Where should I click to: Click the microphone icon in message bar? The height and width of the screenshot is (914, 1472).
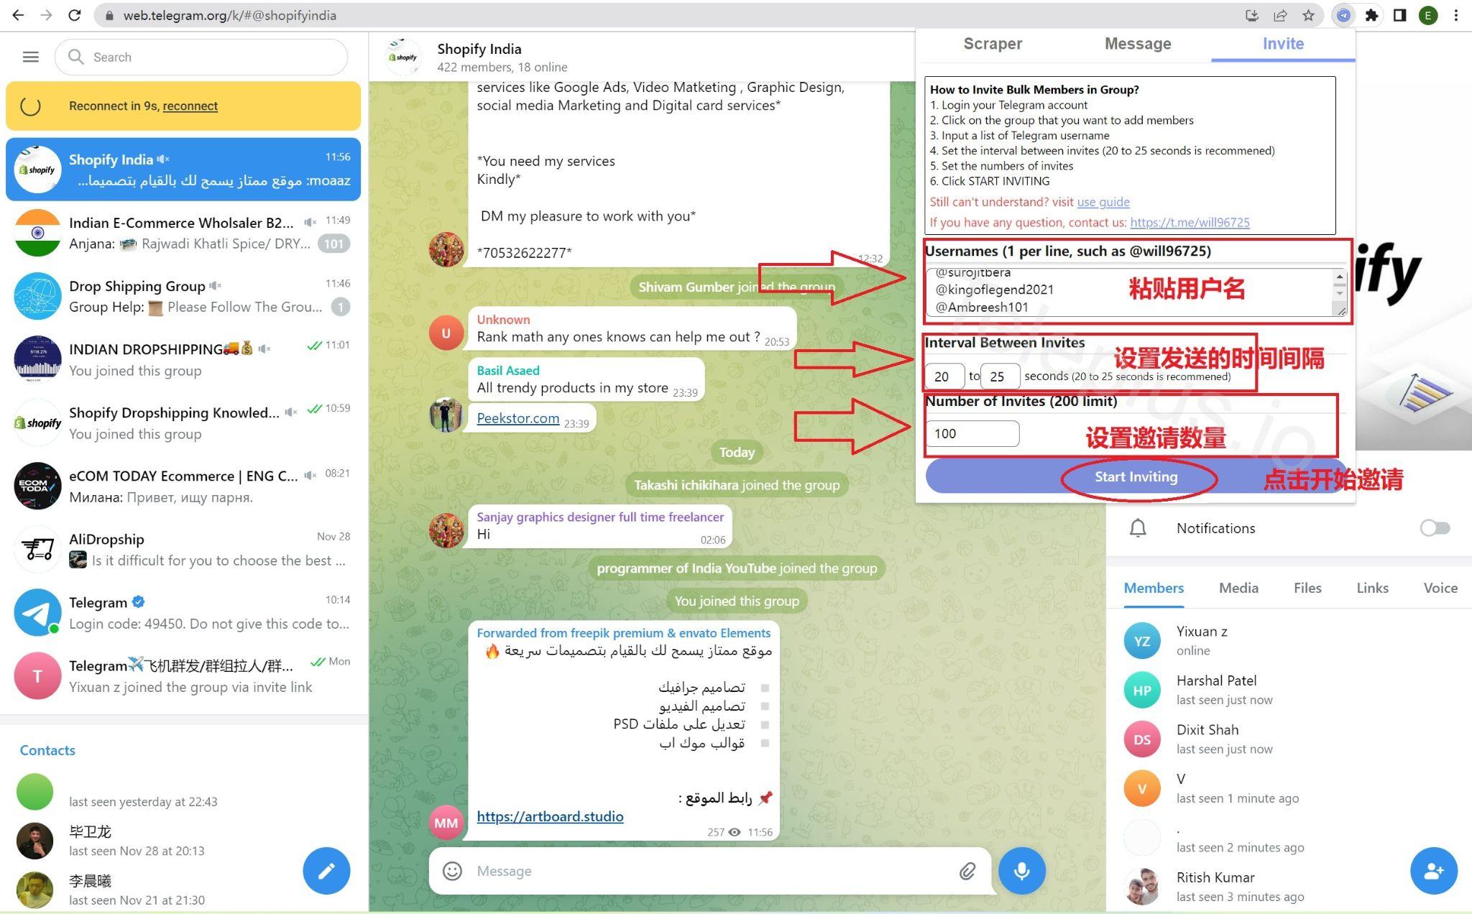pyautogui.click(x=1021, y=869)
